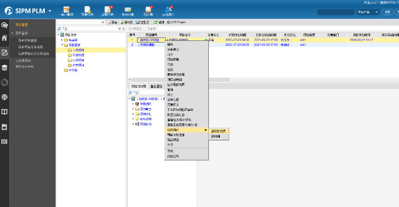Click the 刷新 refresh toolbar button
Screen dimensions: 399x207
pos(159,22)
